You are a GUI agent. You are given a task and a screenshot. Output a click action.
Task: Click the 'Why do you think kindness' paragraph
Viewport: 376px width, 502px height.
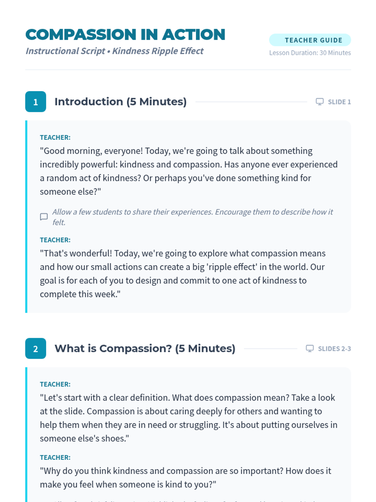[x=185, y=478]
